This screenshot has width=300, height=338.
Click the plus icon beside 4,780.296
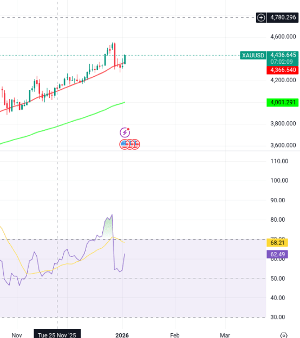(x=261, y=17)
